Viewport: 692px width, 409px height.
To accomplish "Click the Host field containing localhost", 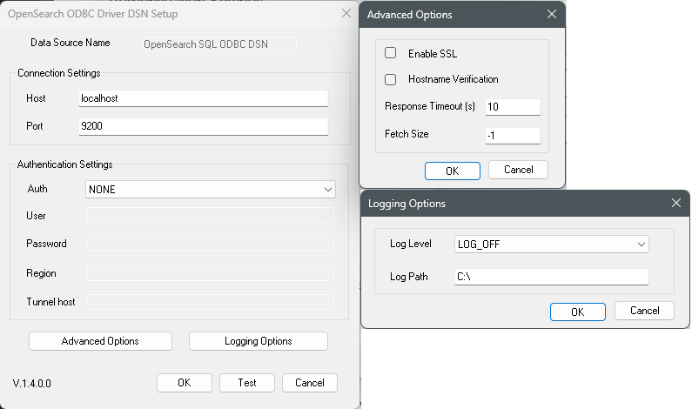I will pos(204,98).
